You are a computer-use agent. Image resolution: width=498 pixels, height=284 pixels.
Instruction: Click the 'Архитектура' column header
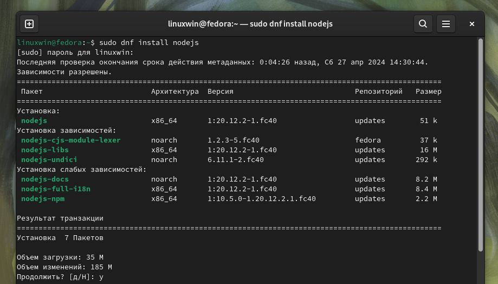[175, 92]
